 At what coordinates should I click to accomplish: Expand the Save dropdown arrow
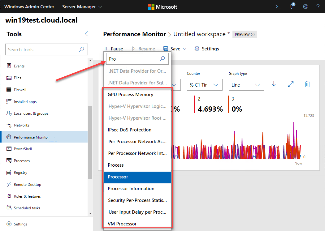tap(185, 49)
